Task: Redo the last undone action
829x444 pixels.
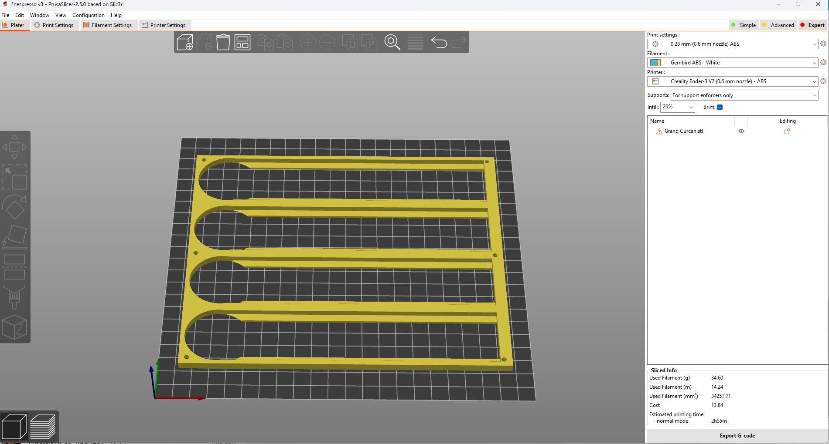Action: click(458, 42)
